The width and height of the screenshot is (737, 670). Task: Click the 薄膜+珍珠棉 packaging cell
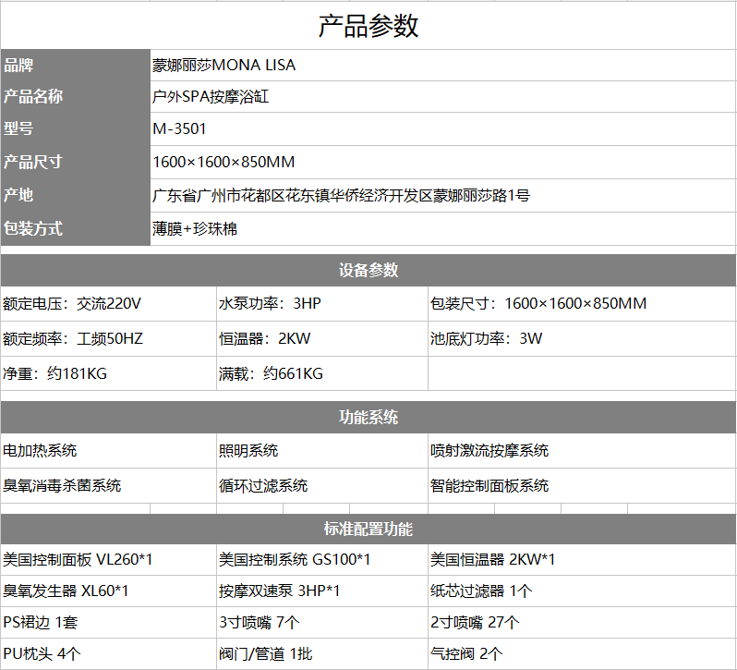pos(195,228)
